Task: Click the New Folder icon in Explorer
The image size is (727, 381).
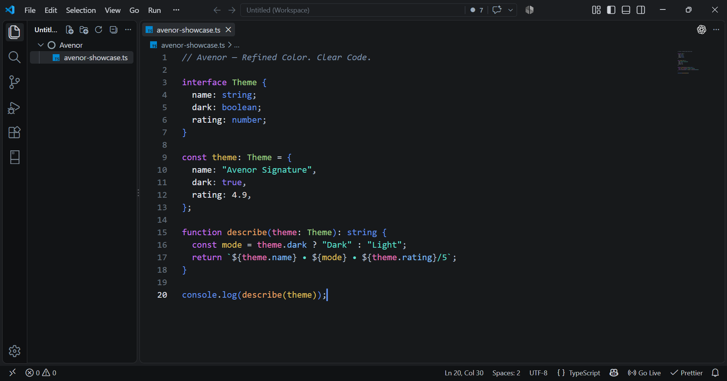Action: [x=84, y=30]
